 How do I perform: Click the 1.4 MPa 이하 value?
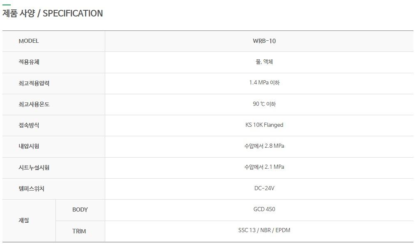pyautogui.click(x=264, y=83)
